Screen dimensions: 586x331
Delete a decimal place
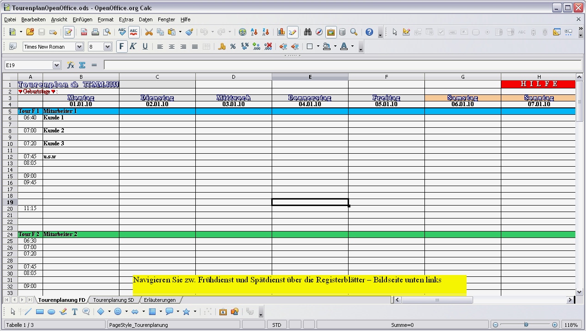click(268, 46)
